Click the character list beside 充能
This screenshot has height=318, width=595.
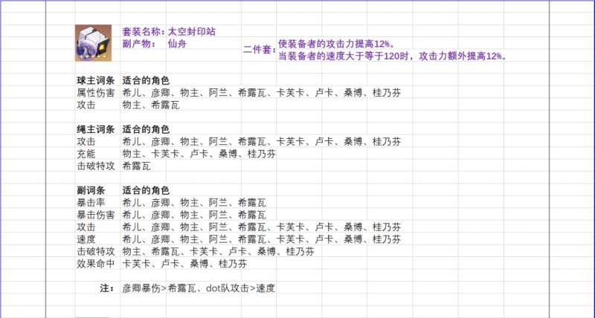(x=199, y=154)
